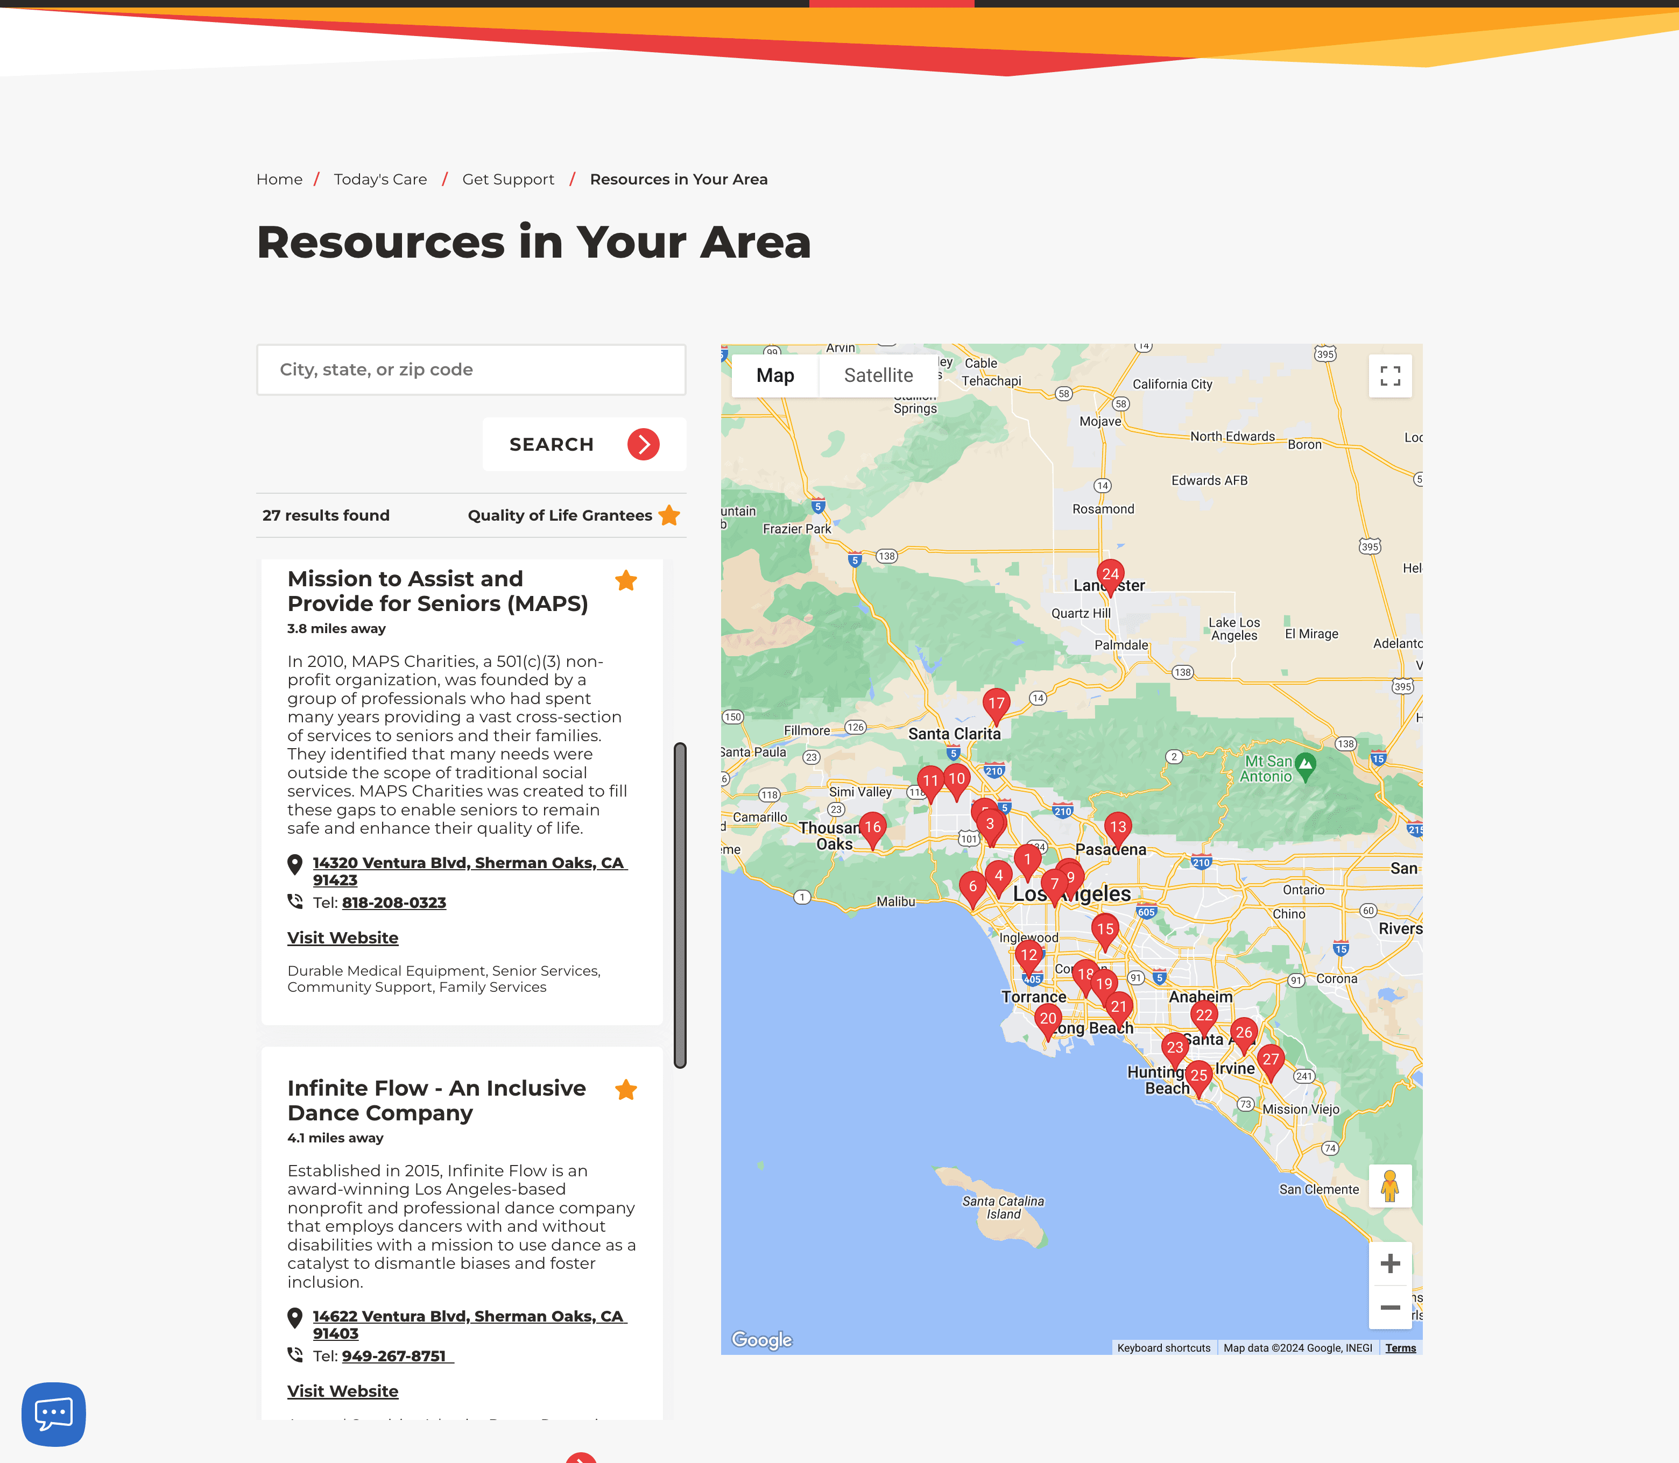Select map marker 13 near Pasadena

point(1118,829)
